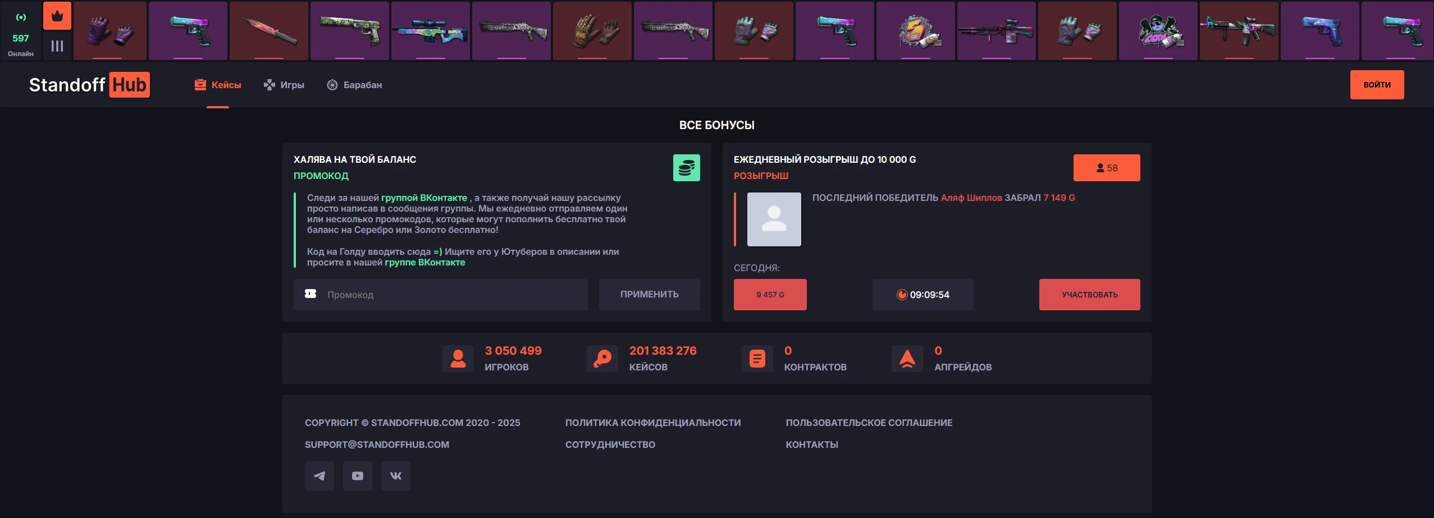Click the ВОЙТИ login button
The image size is (1434, 518).
[x=1377, y=85]
